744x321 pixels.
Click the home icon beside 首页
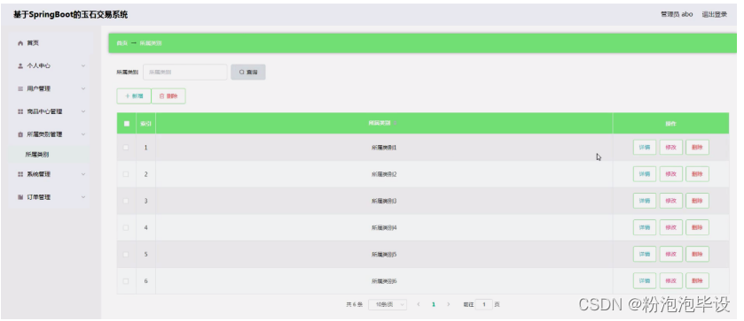pos(20,43)
